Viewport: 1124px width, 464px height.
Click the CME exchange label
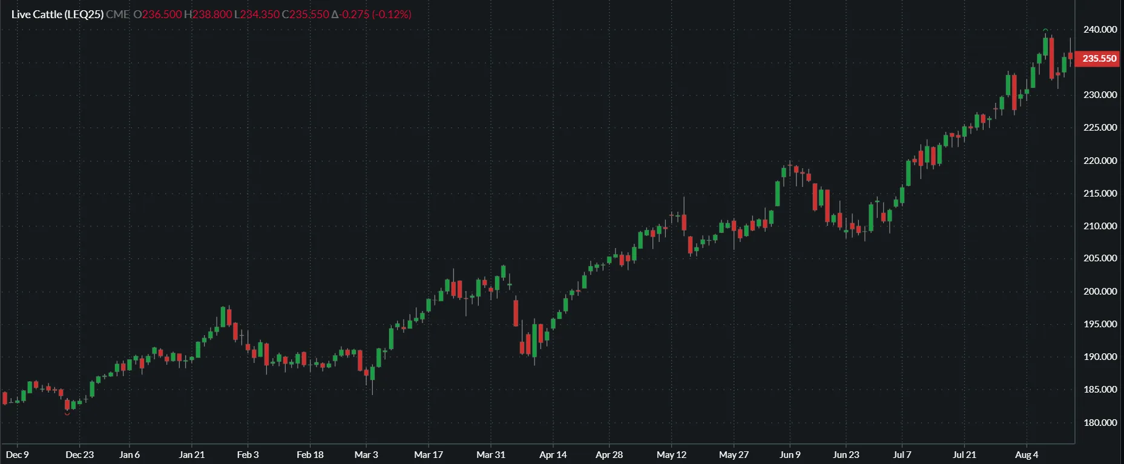click(x=117, y=15)
